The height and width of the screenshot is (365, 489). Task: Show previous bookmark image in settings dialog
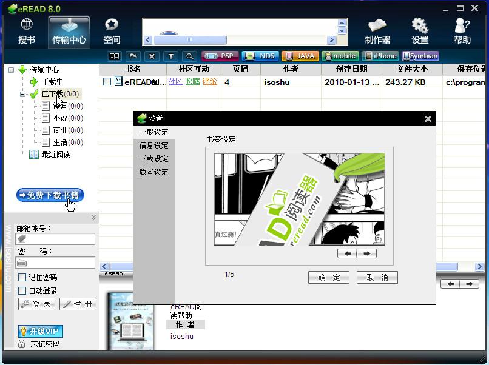click(x=347, y=253)
